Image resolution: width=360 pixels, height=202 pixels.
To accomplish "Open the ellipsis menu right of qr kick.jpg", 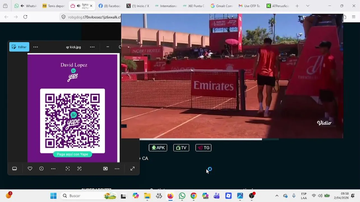I will 92,47.
